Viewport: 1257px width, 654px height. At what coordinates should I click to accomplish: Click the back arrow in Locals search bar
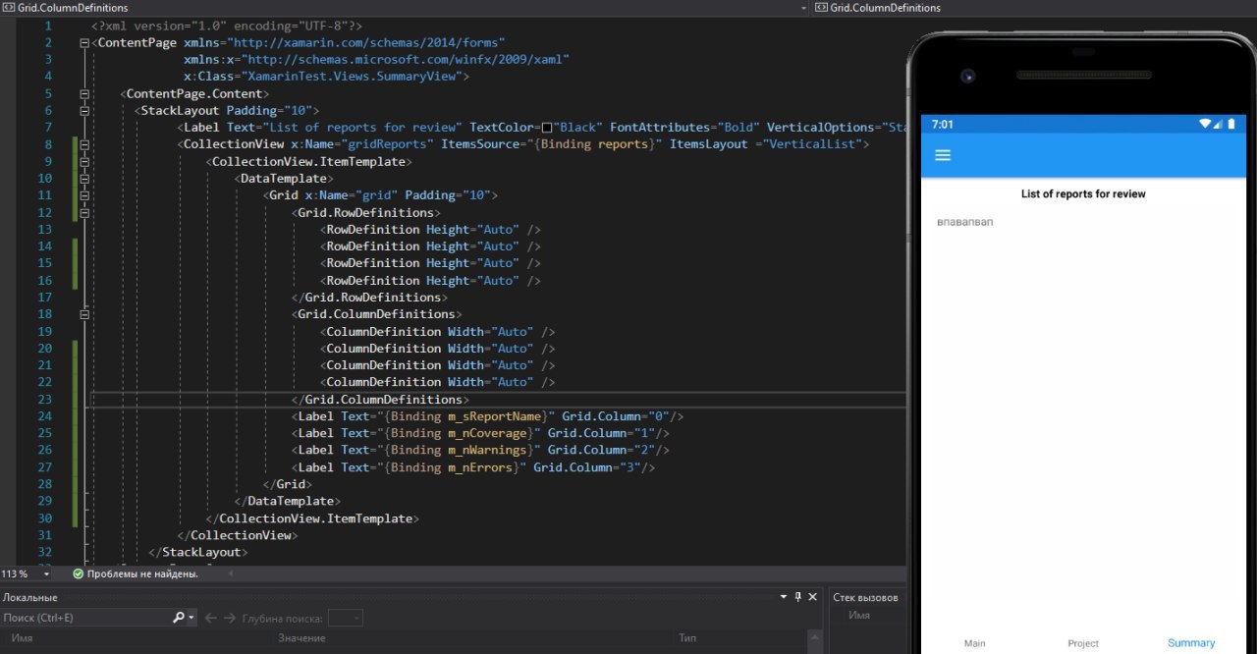[x=210, y=618]
